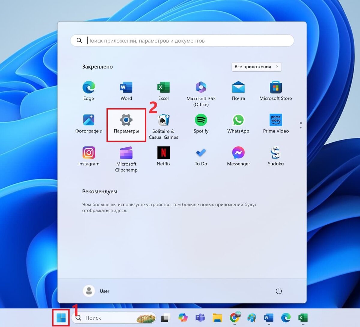Launch Word from the Start menu

point(126,91)
